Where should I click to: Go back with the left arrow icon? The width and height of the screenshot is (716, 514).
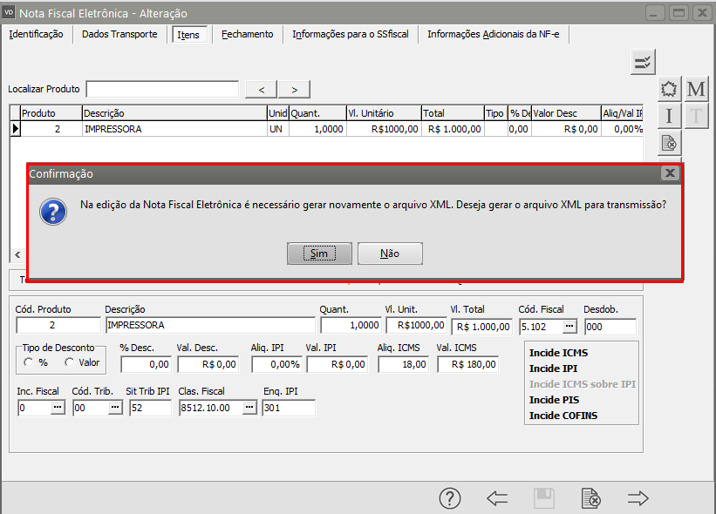497,498
